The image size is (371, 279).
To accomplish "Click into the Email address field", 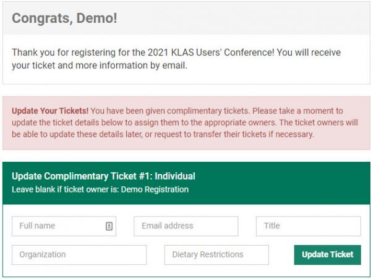I will pos(185,226).
